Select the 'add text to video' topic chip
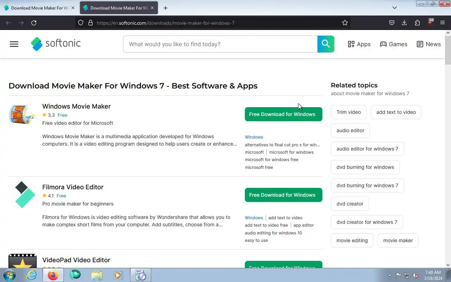This screenshot has width=451, height=282. point(396,112)
